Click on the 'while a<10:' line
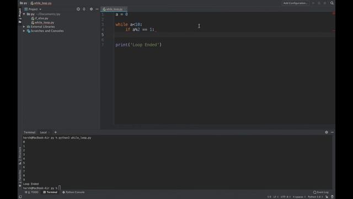Screen dimensions: 353x199 (x=129, y=24)
